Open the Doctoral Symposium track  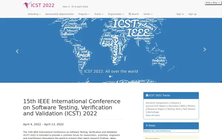(157, 103)
